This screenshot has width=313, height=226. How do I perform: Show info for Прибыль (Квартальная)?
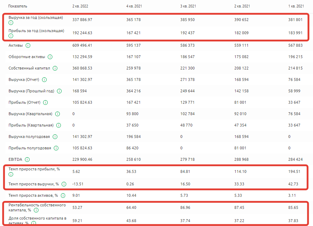58,125
